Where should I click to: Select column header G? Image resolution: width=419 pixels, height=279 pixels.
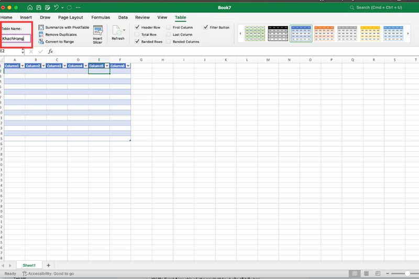[141, 60]
